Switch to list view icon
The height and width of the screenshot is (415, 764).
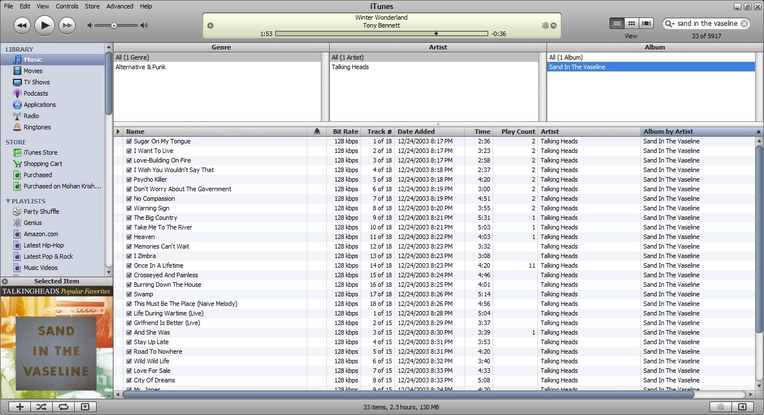coord(617,24)
